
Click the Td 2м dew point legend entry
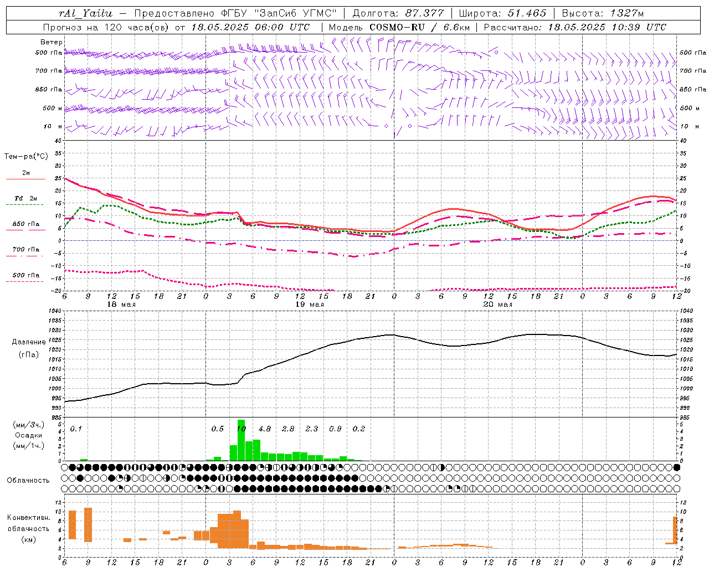tap(26, 198)
